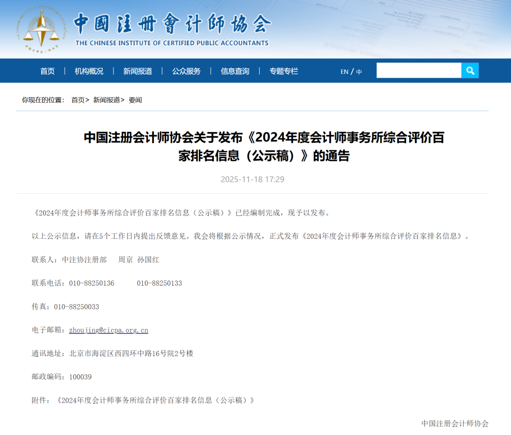Click the article headline 中国注册会计师协会关于发布
Screen dimensions: 511x435
[x=264, y=146]
